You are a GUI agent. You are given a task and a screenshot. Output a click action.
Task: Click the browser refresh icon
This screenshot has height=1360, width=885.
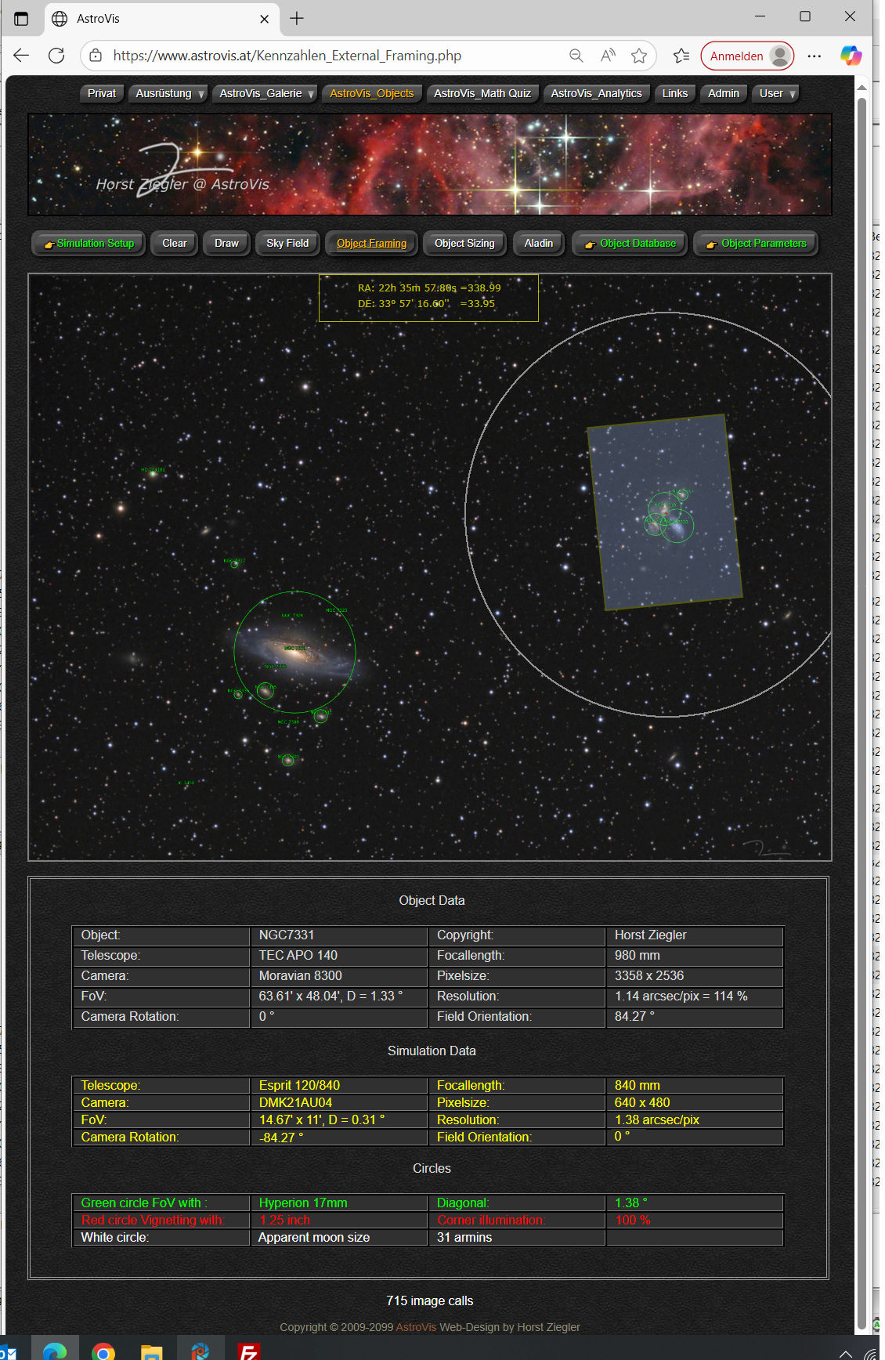pyautogui.click(x=56, y=56)
